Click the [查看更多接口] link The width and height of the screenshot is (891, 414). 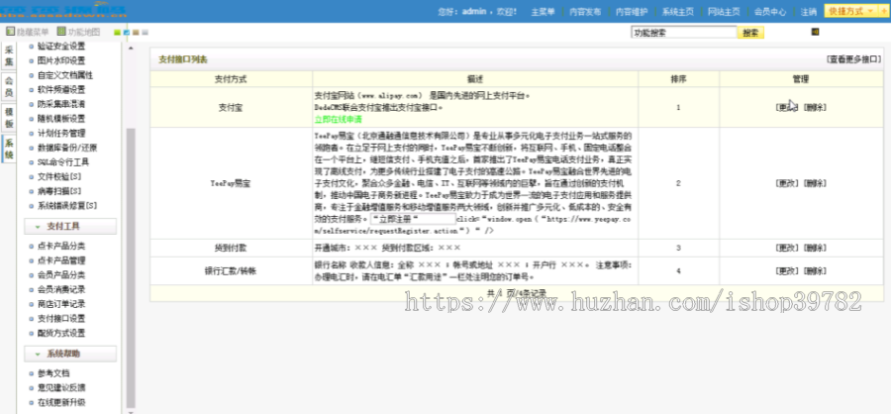854,59
